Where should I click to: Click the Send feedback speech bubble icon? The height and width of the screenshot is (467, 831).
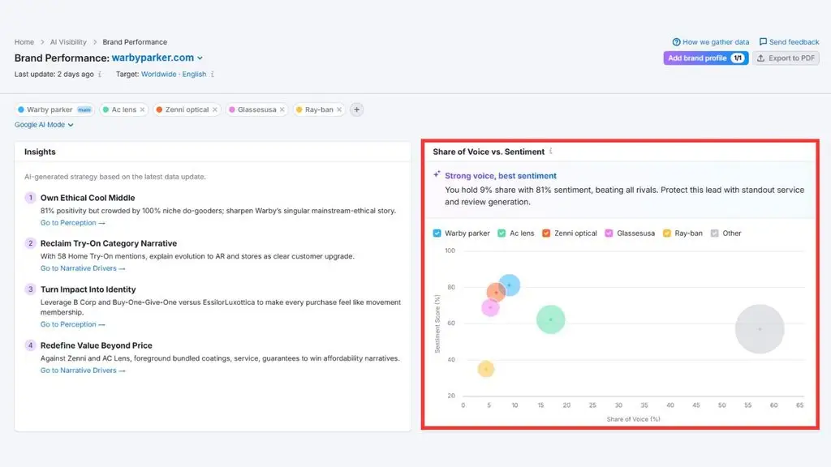pos(763,42)
